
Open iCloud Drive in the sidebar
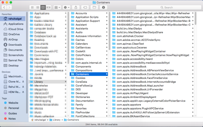15,29
